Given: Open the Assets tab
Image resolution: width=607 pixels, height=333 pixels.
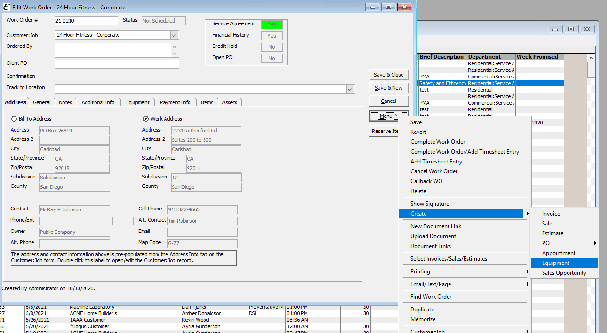Looking at the screenshot, I should (x=229, y=102).
